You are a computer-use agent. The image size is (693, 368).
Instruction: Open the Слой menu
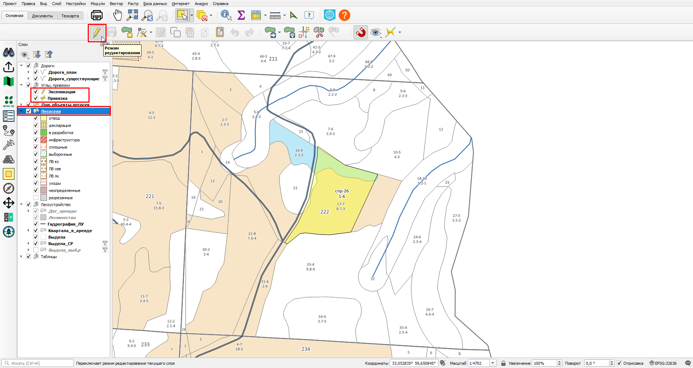[57, 4]
